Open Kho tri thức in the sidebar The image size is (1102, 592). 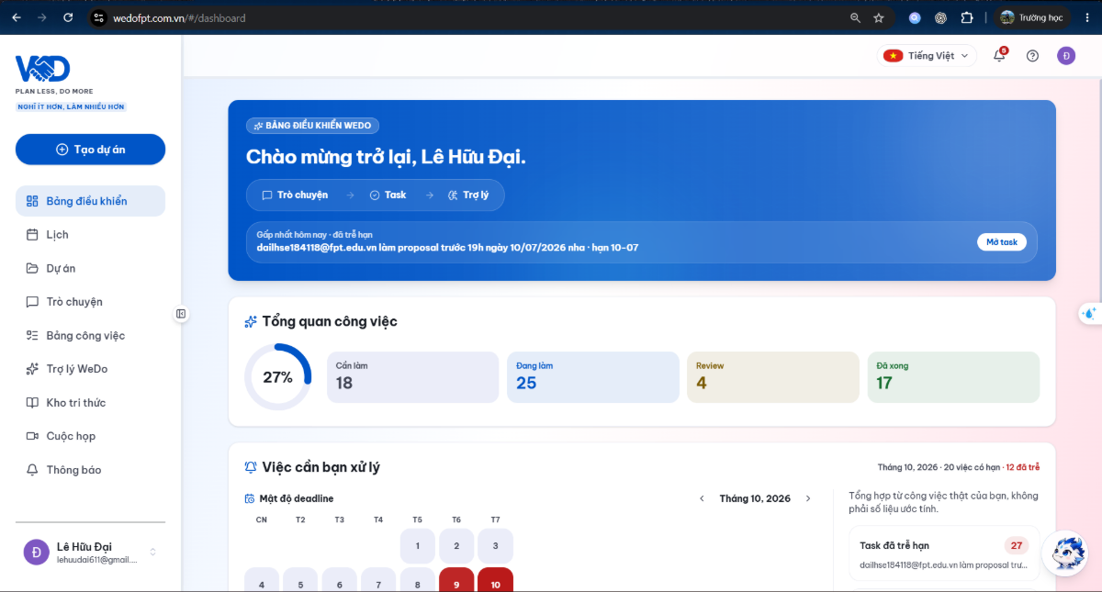pyautogui.click(x=90, y=403)
